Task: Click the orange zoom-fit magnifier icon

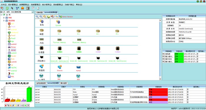Action: 45,17
